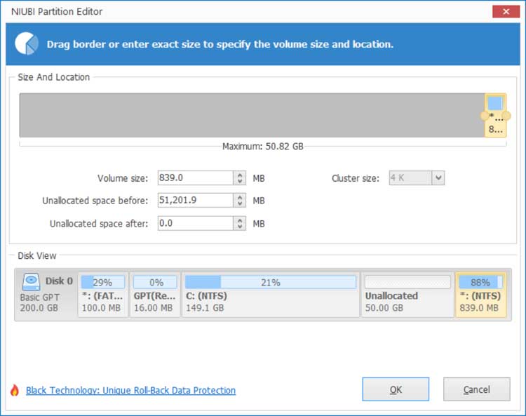Click the flame icon beside the Roll-Back link

(x=15, y=390)
